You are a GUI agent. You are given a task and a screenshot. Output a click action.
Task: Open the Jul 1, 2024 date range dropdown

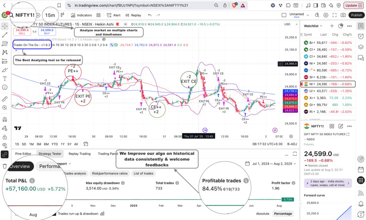(271, 164)
